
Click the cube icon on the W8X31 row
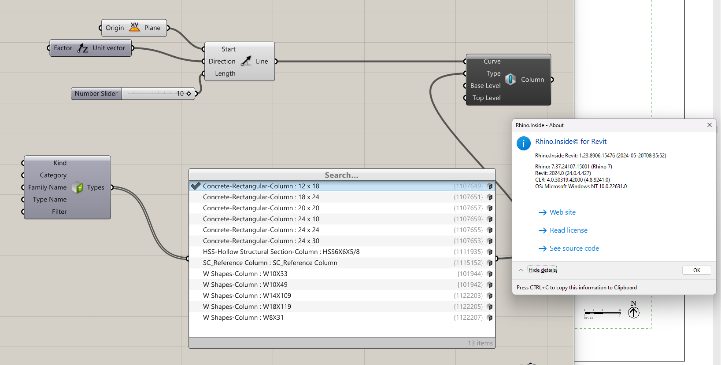(x=489, y=318)
